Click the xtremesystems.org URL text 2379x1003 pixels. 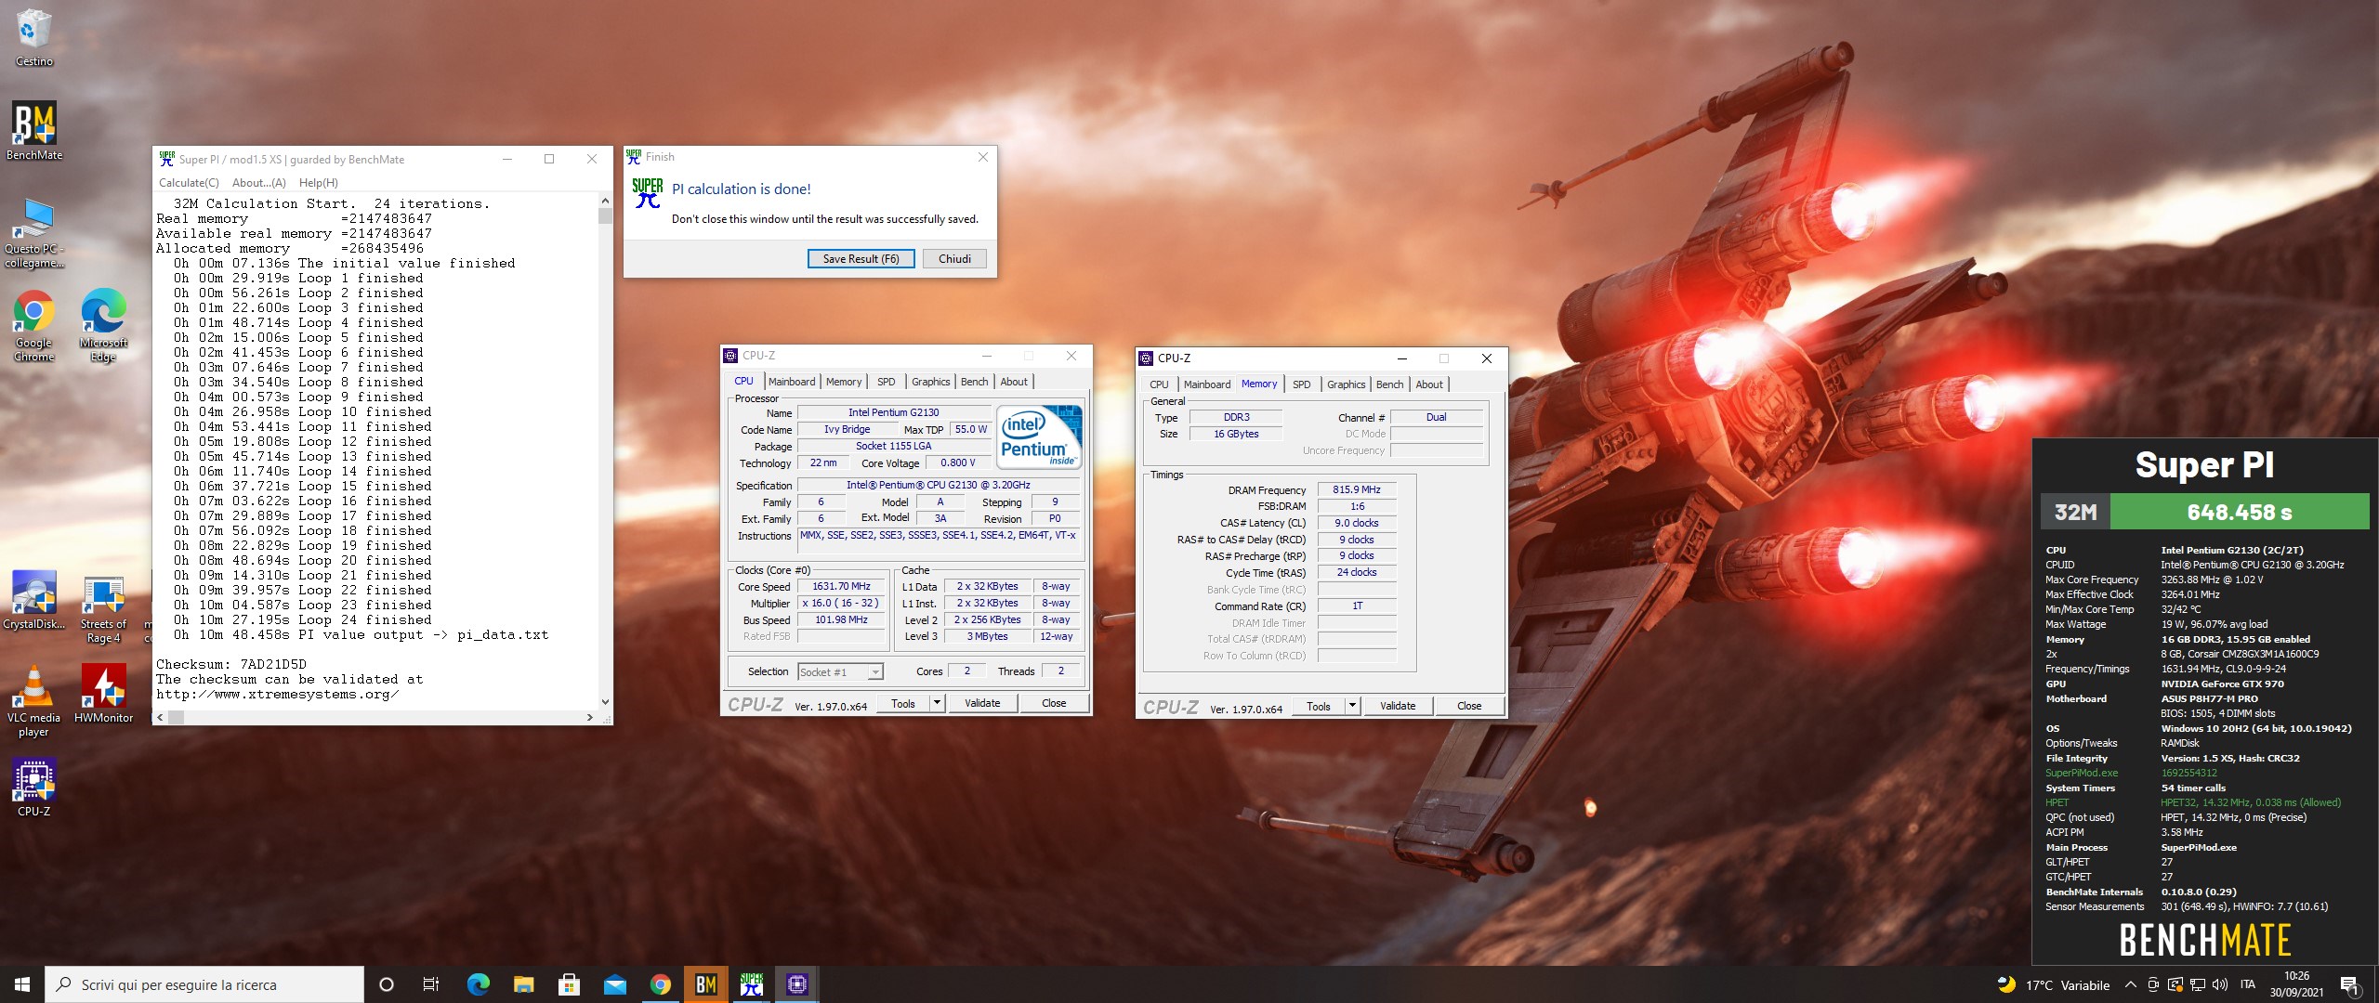coord(277,694)
